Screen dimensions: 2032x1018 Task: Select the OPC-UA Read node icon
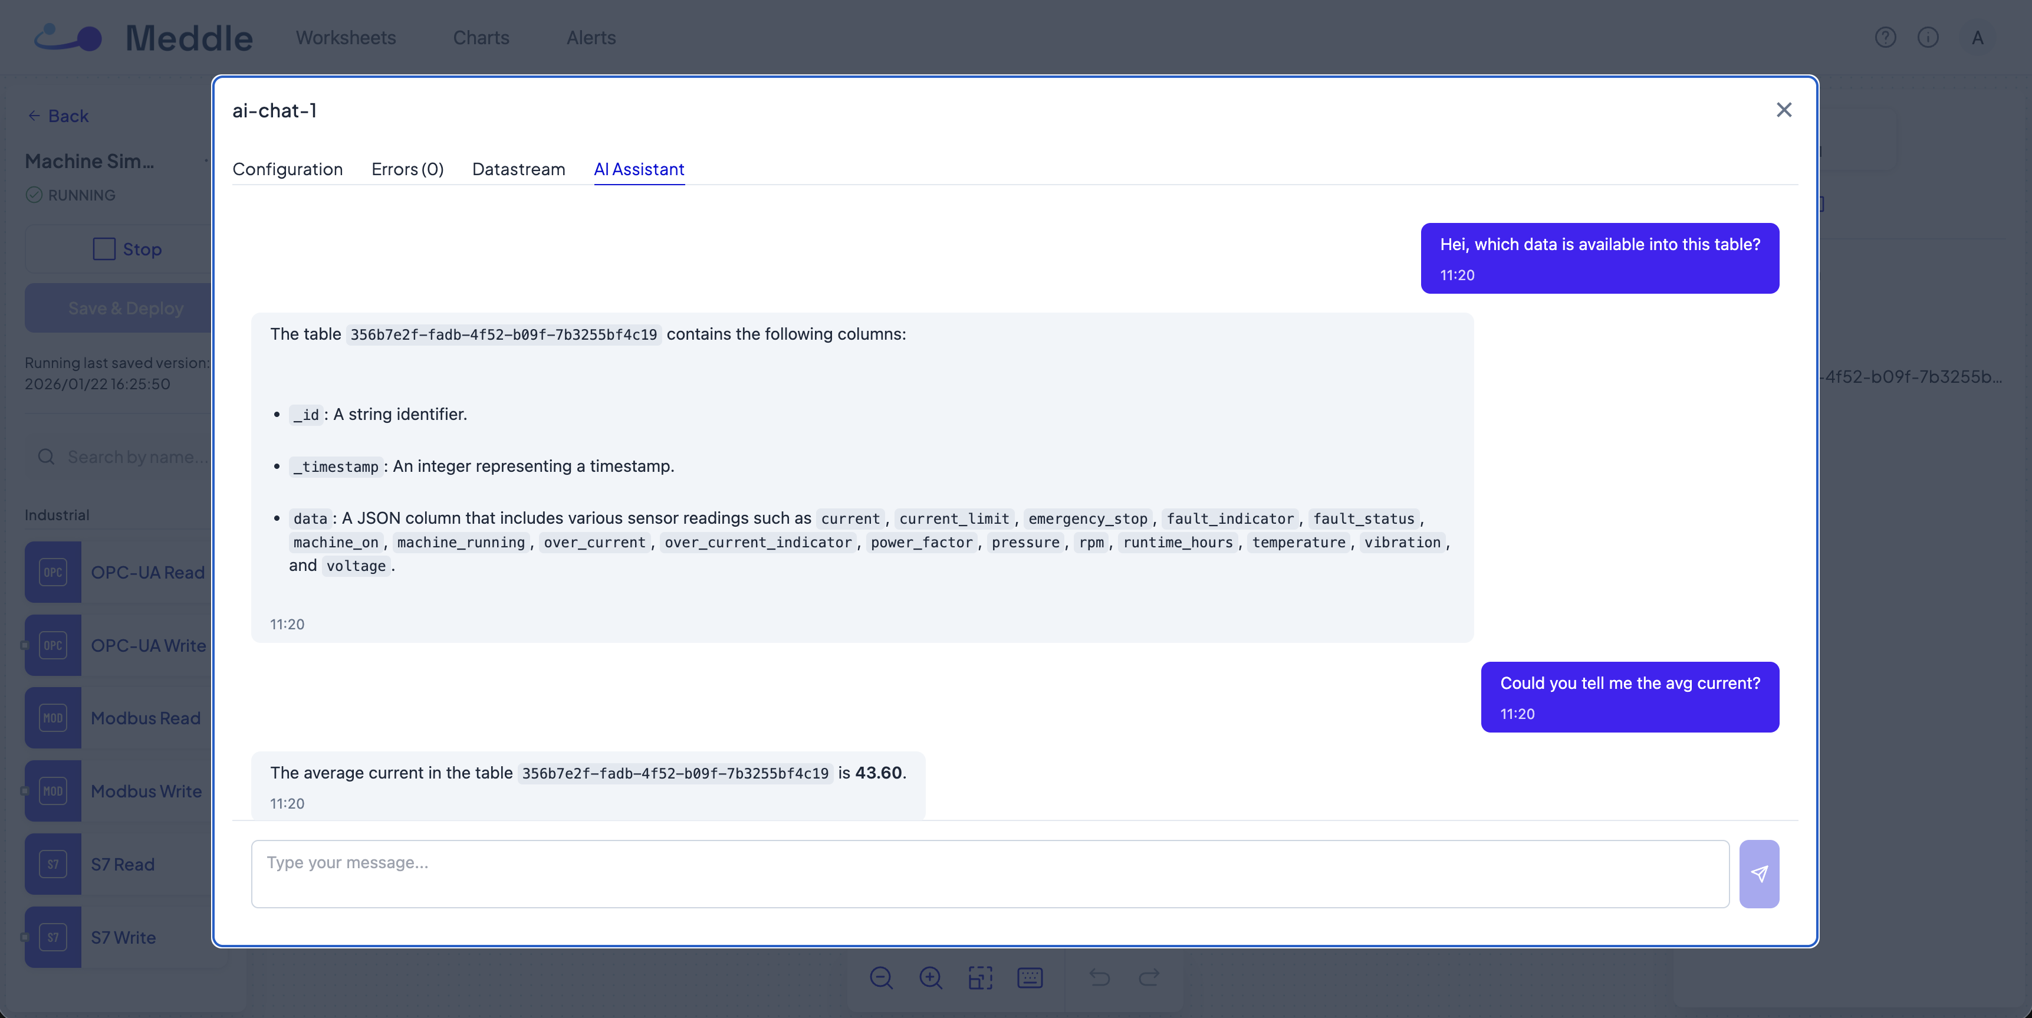(52, 572)
